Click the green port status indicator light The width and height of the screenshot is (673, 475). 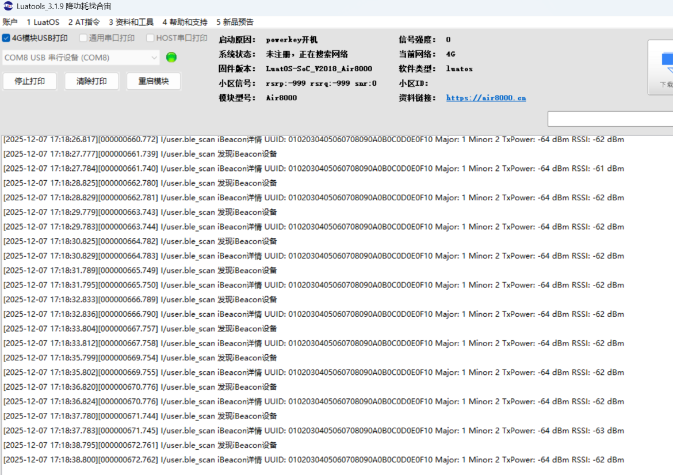tap(171, 58)
